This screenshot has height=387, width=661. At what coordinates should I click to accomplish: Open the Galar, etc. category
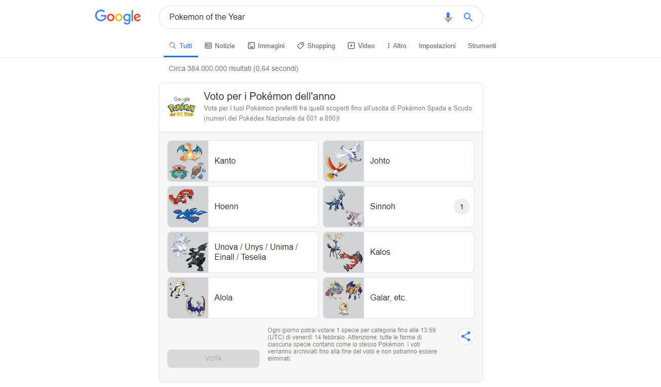(x=398, y=298)
